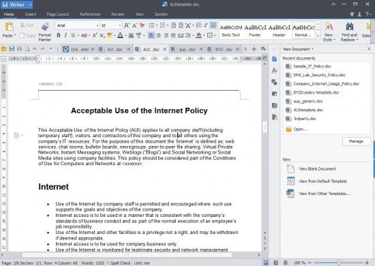Go to the Section ribbon tab
Screen dimensions: 375x266
[x=161, y=14]
